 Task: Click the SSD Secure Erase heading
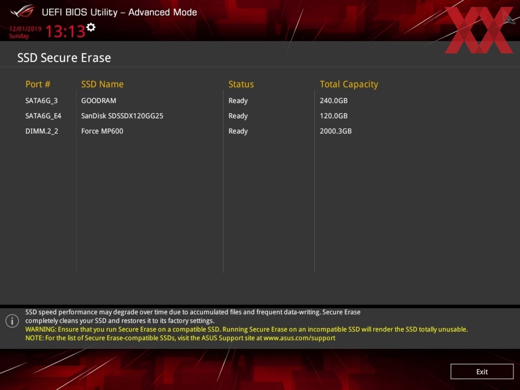[x=64, y=58]
